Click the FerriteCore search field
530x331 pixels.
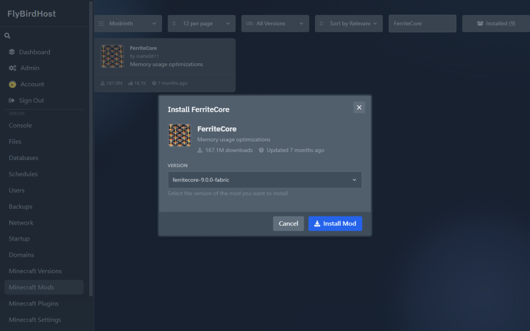[423, 24]
